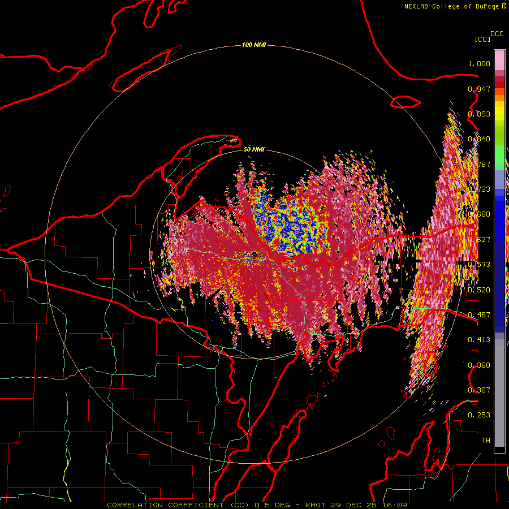509x509 pixels.
Task: Click the KMQT radar site at echo center
Action: (254, 253)
